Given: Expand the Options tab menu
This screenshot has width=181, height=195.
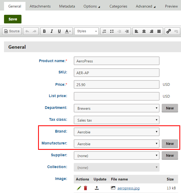Looking at the screenshot, I should click(92, 6).
